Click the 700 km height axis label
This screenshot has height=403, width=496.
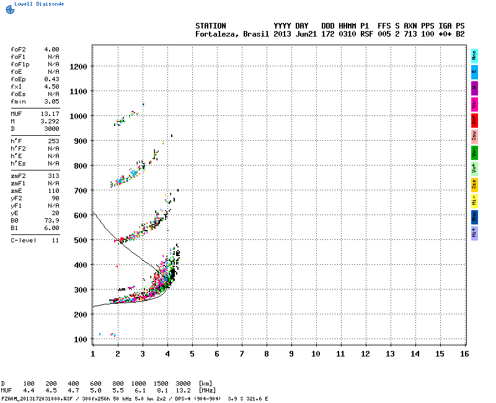[x=81, y=191]
